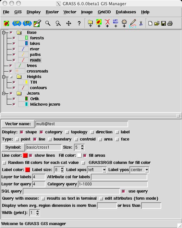182x228 pixels.
Task: Open the File menu
Action: 6,12
